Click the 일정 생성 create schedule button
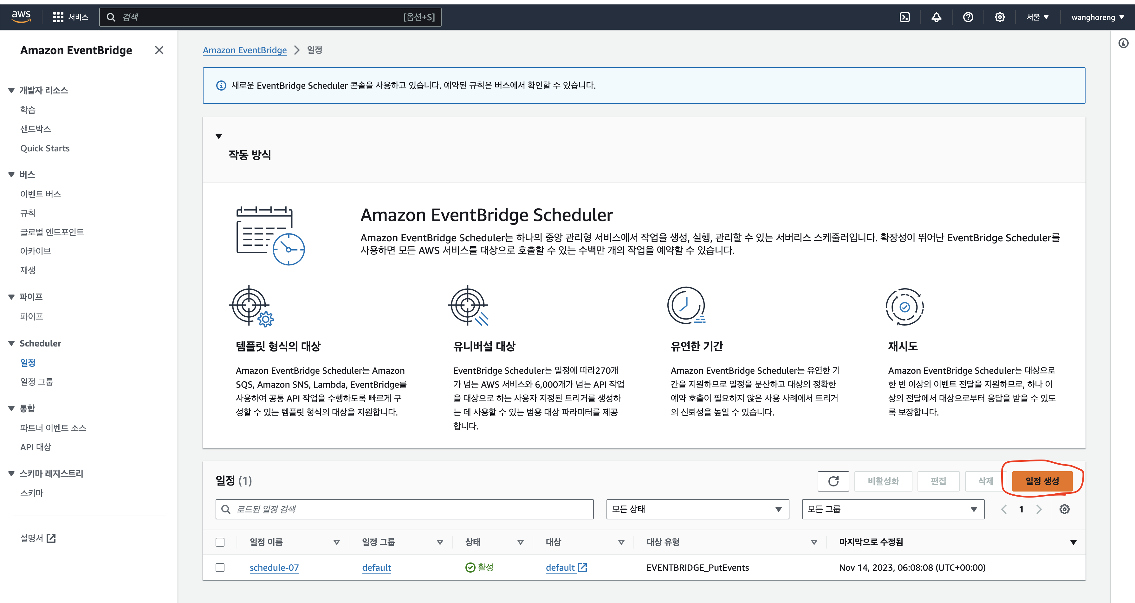The height and width of the screenshot is (603, 1135). pos(1042,481)
